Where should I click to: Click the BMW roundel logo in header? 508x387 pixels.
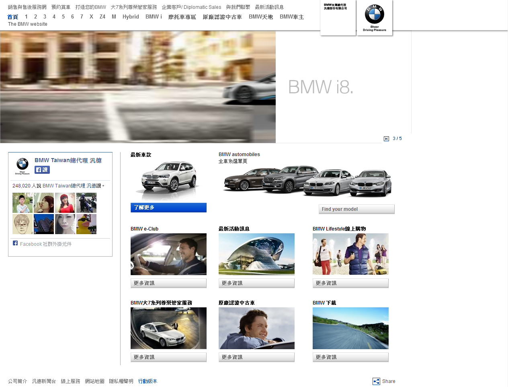[375, 14]
